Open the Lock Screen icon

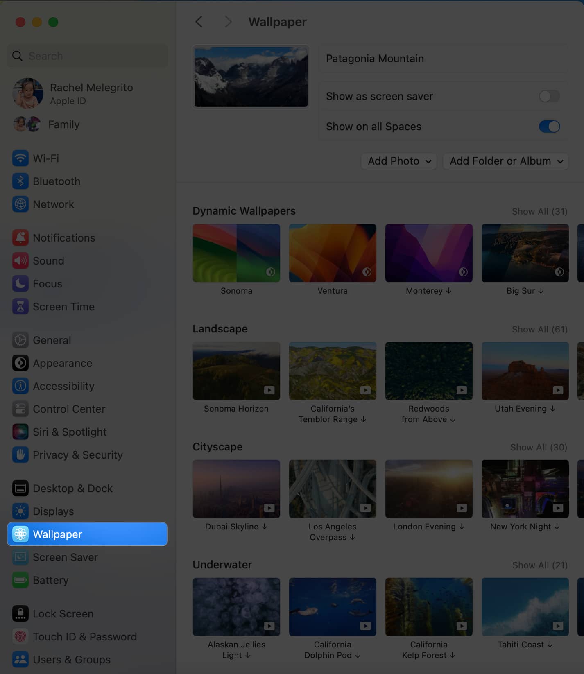coord(20,613)
